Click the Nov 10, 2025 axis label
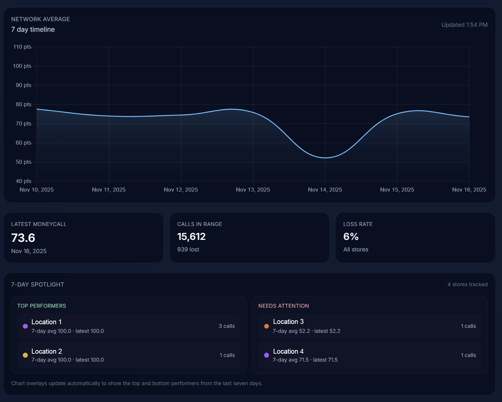Image resolution: width=502 pixels, height=402 pixels. coord(37,190)
